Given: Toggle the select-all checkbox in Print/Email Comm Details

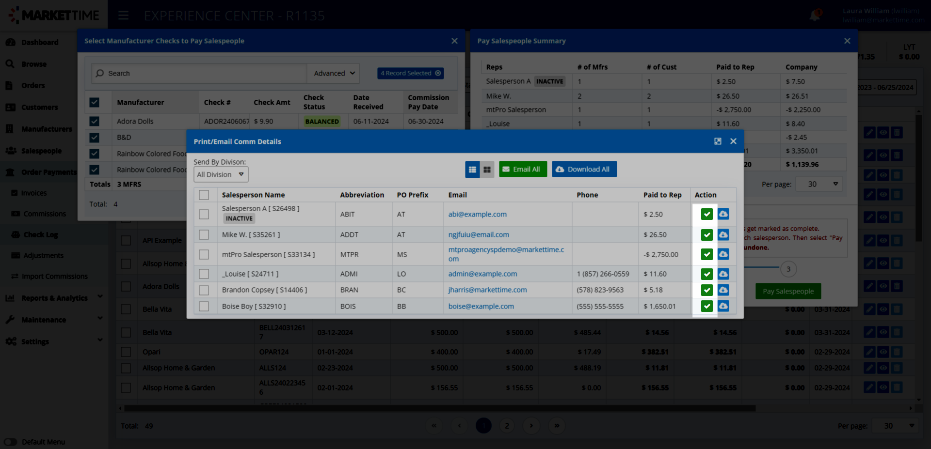Looking at the screenshot, I should click(204, 195).
